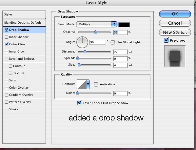This screenshot has height=150, width=196.
Task: Enable the Inner Glow checkbox
Action: 7,52
